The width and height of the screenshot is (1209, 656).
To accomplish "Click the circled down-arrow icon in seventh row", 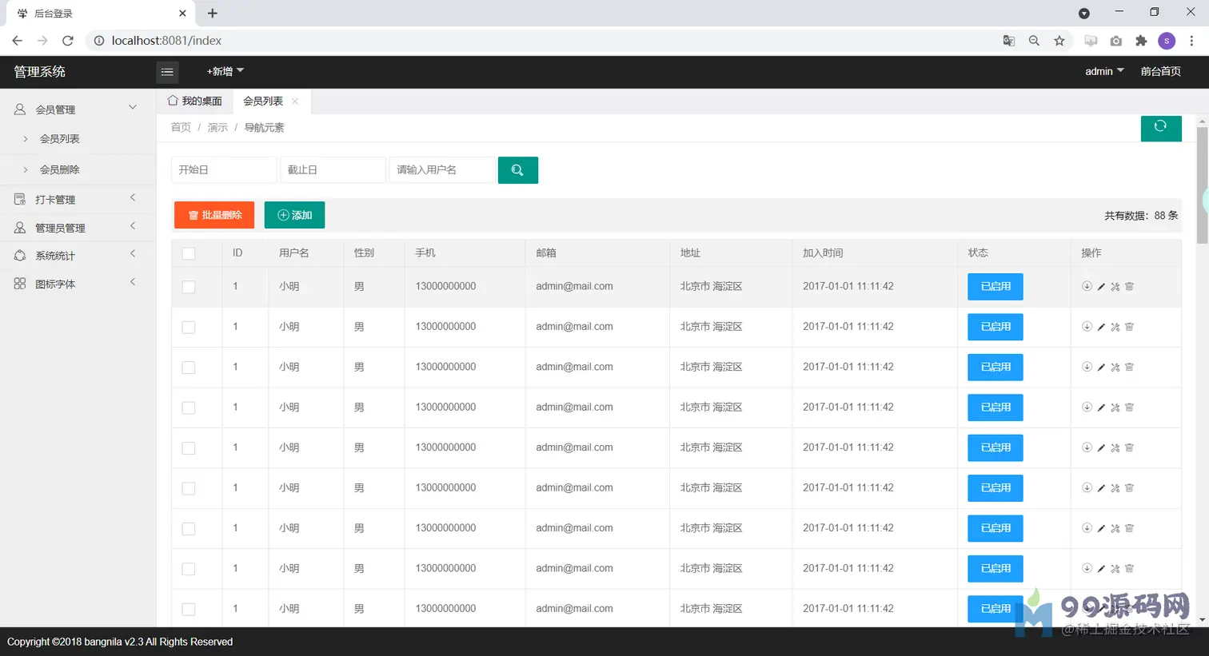I will tap(1087, 527).
